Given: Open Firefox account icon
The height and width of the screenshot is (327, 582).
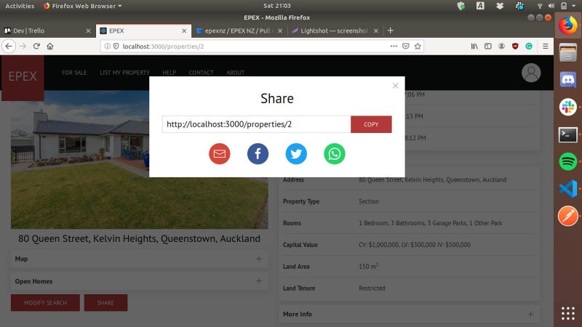Looking at the screenshot, I should click(x=501, y=47).
